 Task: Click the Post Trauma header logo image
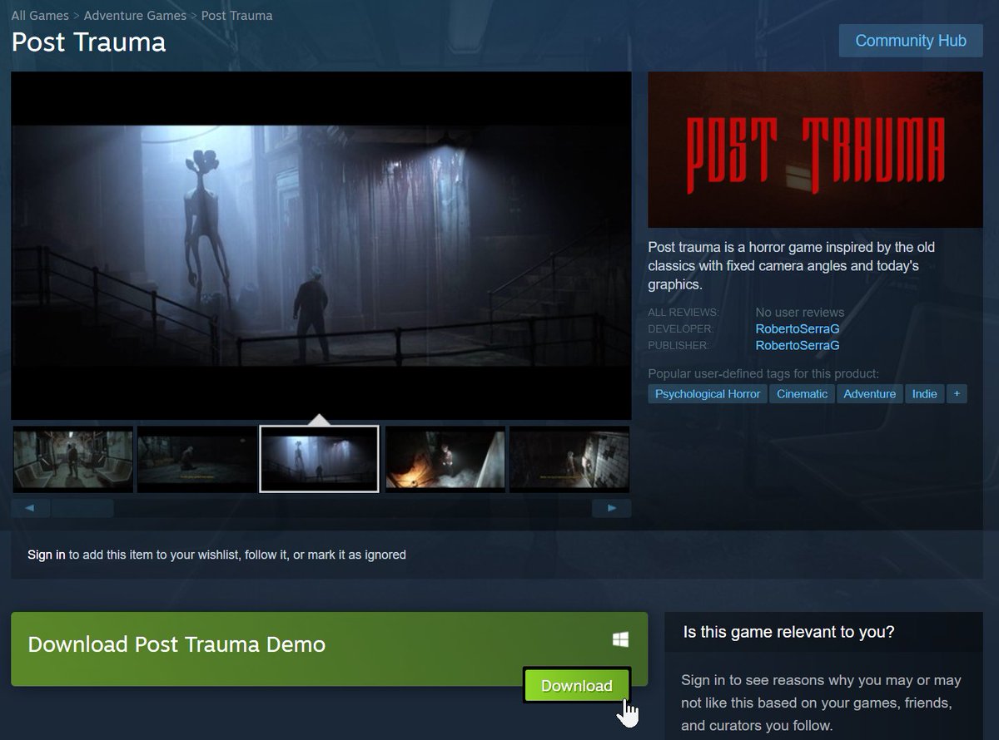tap(815, 150)
